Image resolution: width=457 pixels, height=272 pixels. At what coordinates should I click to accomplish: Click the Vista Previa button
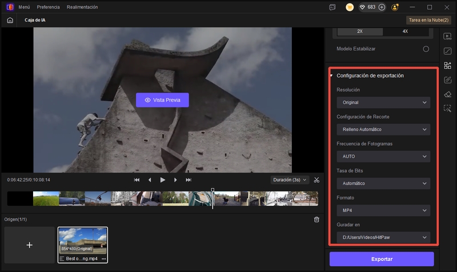pyautogui.click(x=162, y=100)
